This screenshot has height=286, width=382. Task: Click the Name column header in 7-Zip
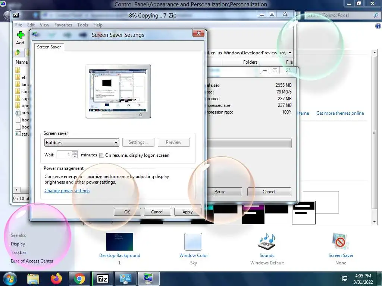[x=21, y=62]
